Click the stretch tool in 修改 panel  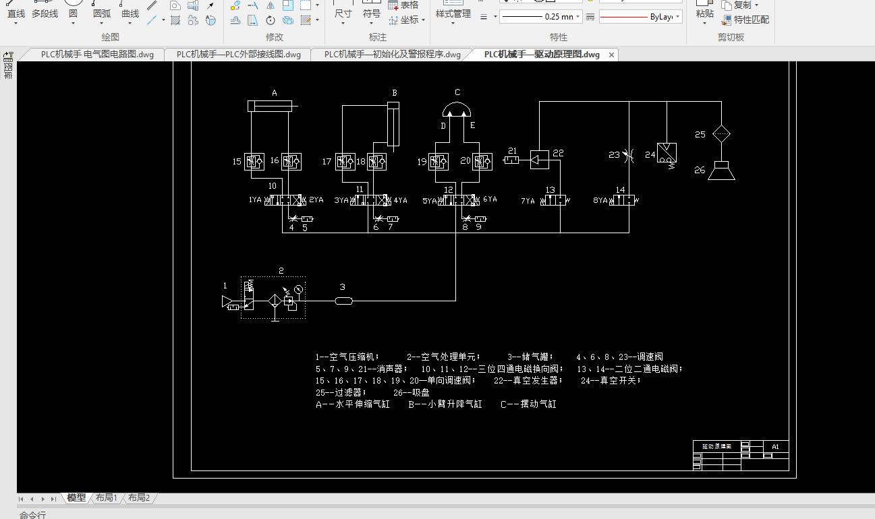click(253, 20)
